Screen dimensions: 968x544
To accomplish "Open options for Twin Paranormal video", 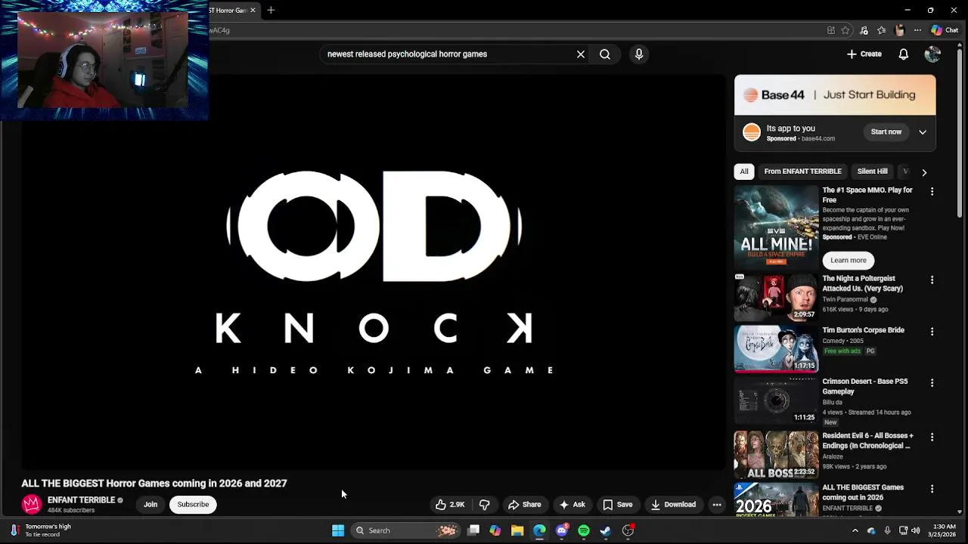I will pos(932,280).
